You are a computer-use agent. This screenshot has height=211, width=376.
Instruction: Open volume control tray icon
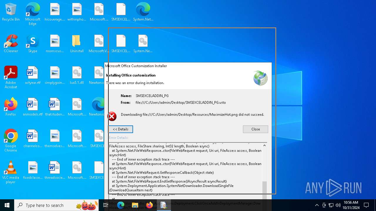tap(338, 205)
